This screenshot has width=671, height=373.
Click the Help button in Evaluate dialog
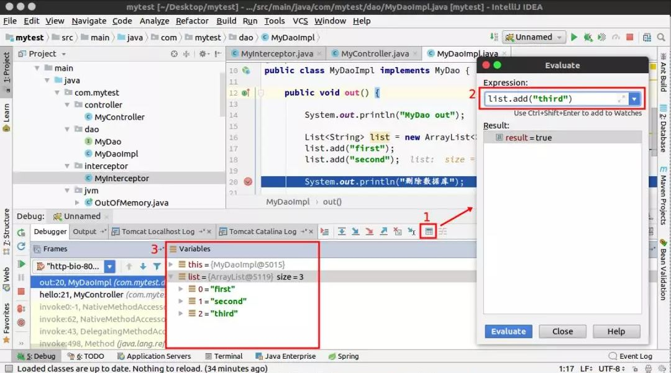click(616, 331)
